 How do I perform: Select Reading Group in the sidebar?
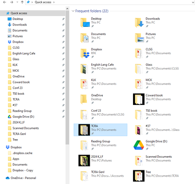click(x=22, y=111)
